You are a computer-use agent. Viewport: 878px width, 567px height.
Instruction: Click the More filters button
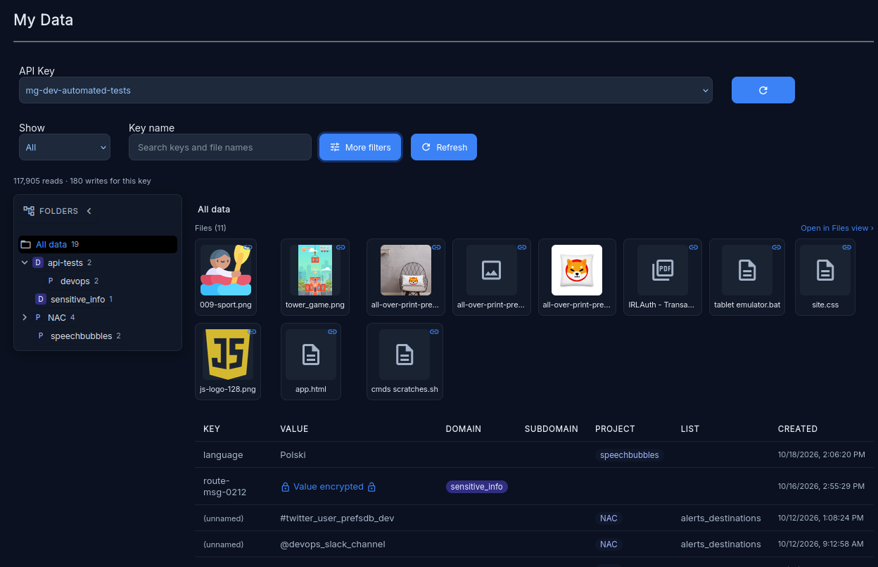[x=360, y=147]
